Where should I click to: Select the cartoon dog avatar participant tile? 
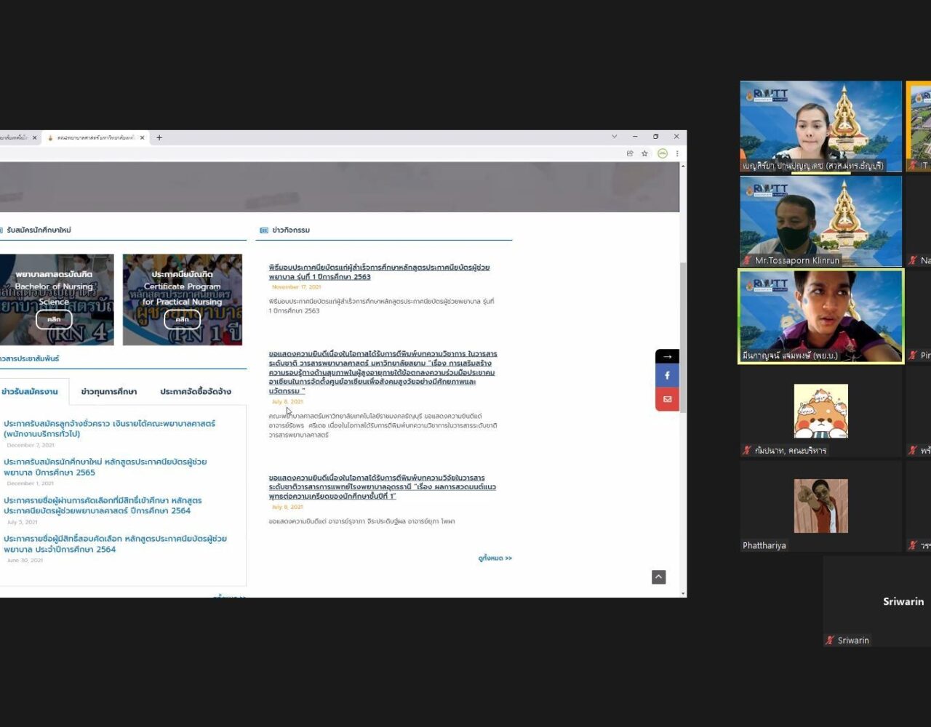pyautogui.click(x=821, y=411)
